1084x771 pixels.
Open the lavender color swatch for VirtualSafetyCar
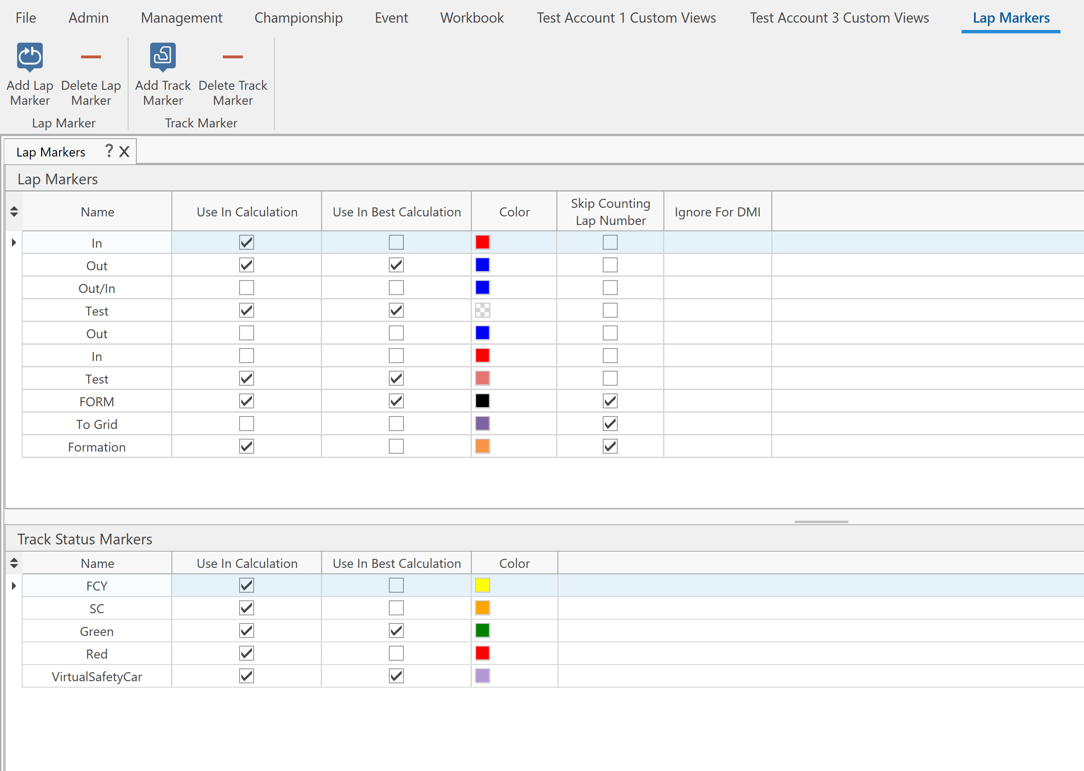[483, 676]
